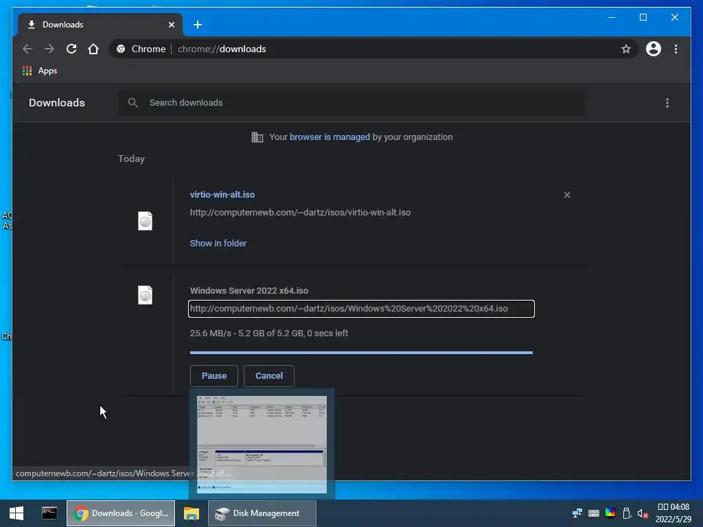
Task: Click the search magnifier icon
Action: tap(132, 103)
